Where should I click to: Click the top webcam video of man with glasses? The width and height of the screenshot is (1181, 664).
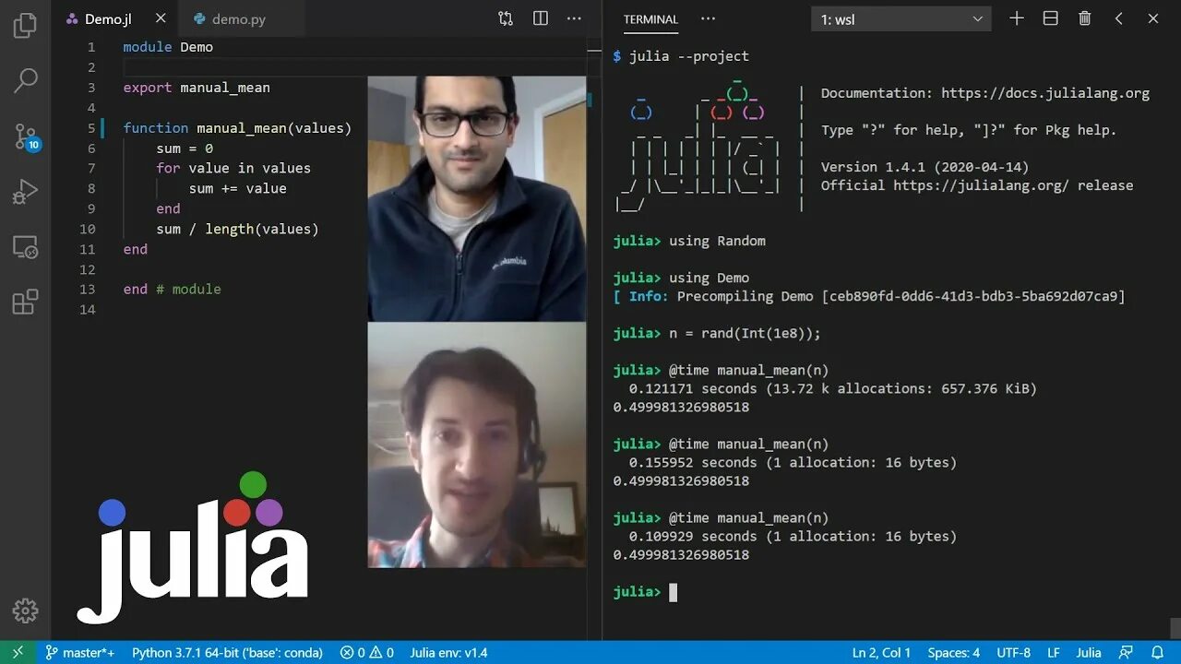(477, 198)
